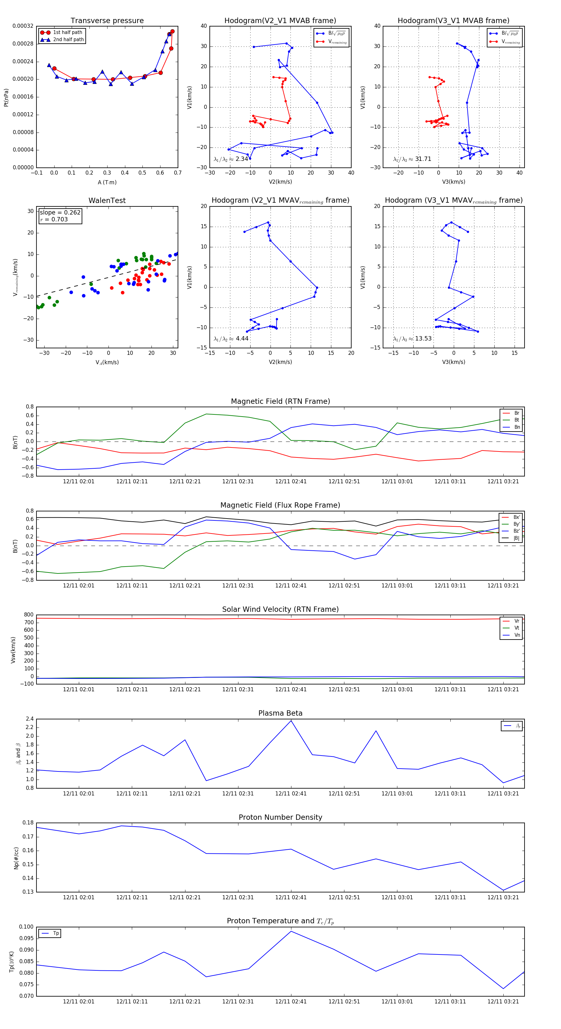Click the 'VA(km/s)' WalenTest x-axis label
Image resolution: width=561 pixels, height=1029 pixels.
[x=107, y=362]
